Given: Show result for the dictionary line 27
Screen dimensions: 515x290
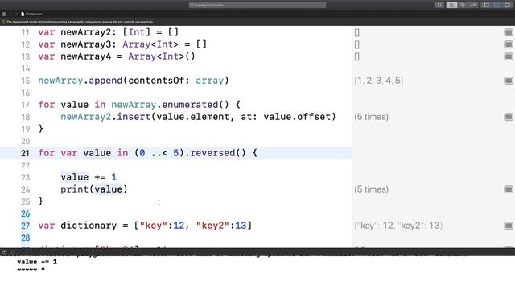Looking at the screenshot, I should 509,226.
